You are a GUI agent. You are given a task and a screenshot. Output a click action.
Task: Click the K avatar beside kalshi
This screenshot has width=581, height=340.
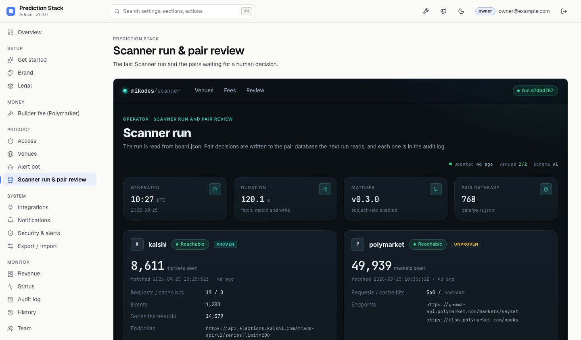tap(137, 244)
